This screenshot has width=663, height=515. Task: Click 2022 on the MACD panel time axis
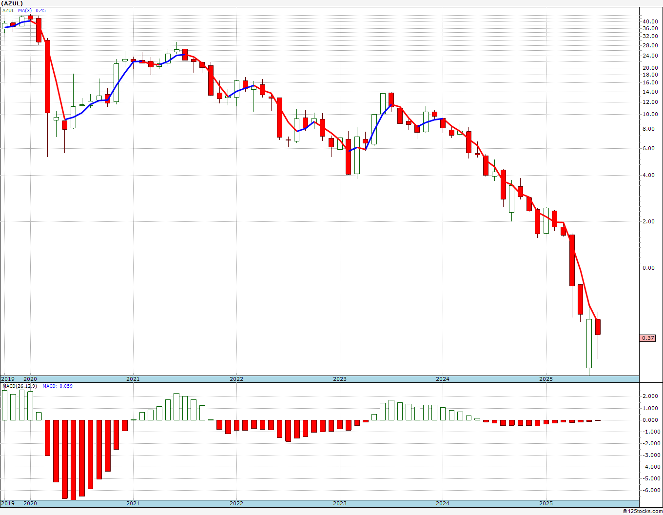(236, 503)
